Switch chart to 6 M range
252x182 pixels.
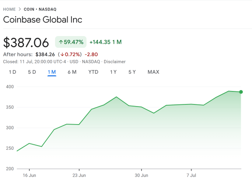coord(72,72)
